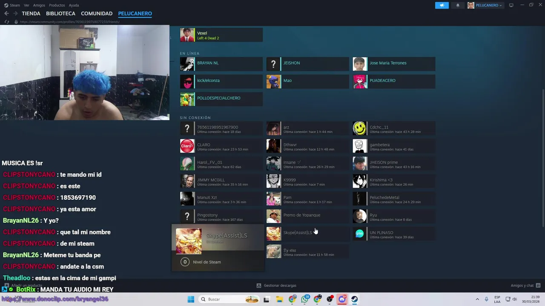Select offline friend Pingostony

pyautogui.click(x=221, y=216)
